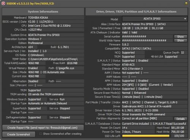Click Compatibility value SATA3 | SATA2 | SATA1

point(136,49)
